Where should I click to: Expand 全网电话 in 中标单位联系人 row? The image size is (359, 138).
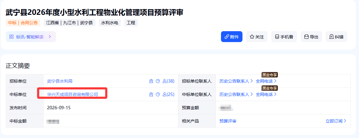[x=266, y=94]
